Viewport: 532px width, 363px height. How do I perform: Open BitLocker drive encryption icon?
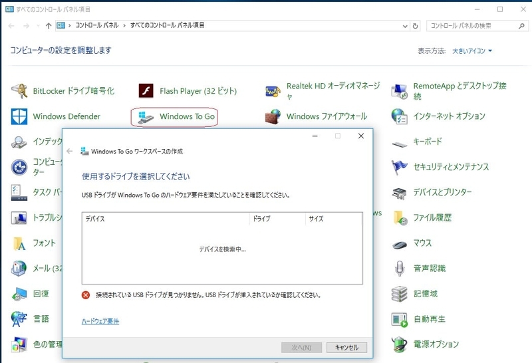[19, 91]
